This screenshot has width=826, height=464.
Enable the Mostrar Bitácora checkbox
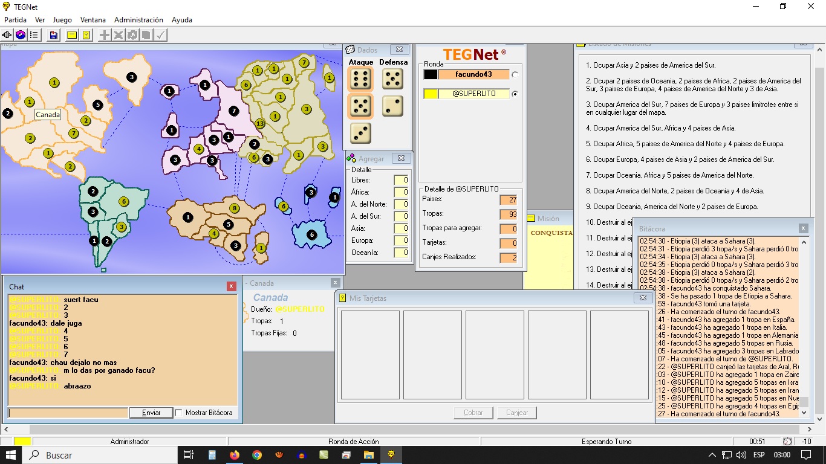pyautogui.click(x=178, y=413)
